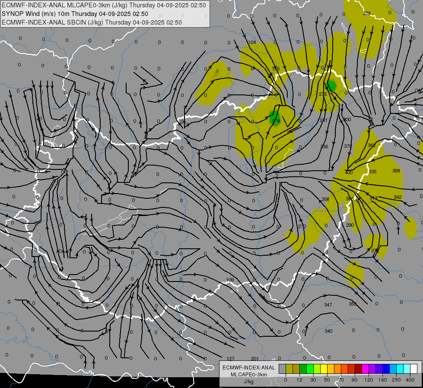This screenshot has height=388, width=423.
Task: Select the SYNOP Wind 10m title line
Action: point(75,14)
